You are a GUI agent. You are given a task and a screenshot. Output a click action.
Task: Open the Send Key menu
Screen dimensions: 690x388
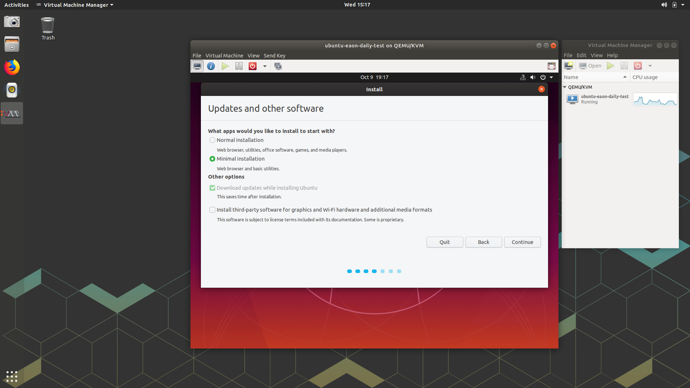pos(275,56)
